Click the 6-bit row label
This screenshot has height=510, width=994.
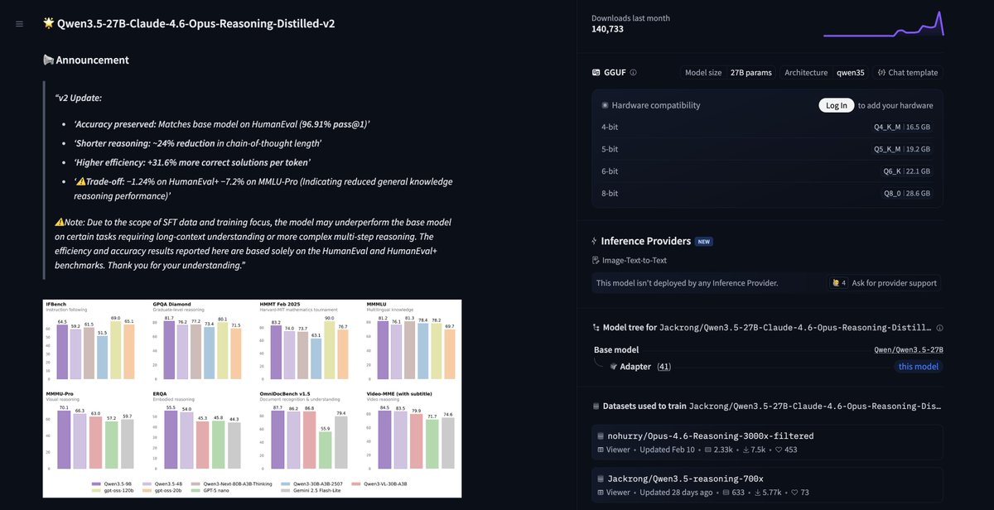coord(610,171)
